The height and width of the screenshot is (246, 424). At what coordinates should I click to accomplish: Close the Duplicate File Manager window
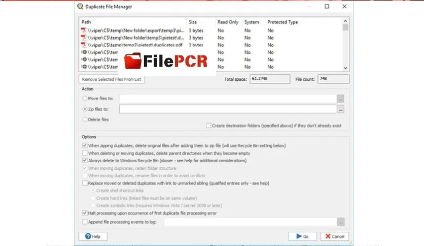[x=344, y=6]
